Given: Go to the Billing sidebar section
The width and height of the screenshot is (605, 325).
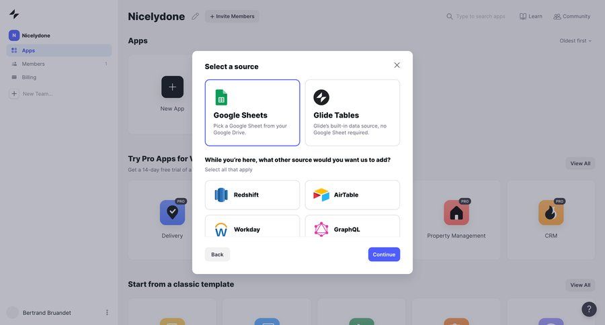Looking at the screenshot, I should [59, 77].
